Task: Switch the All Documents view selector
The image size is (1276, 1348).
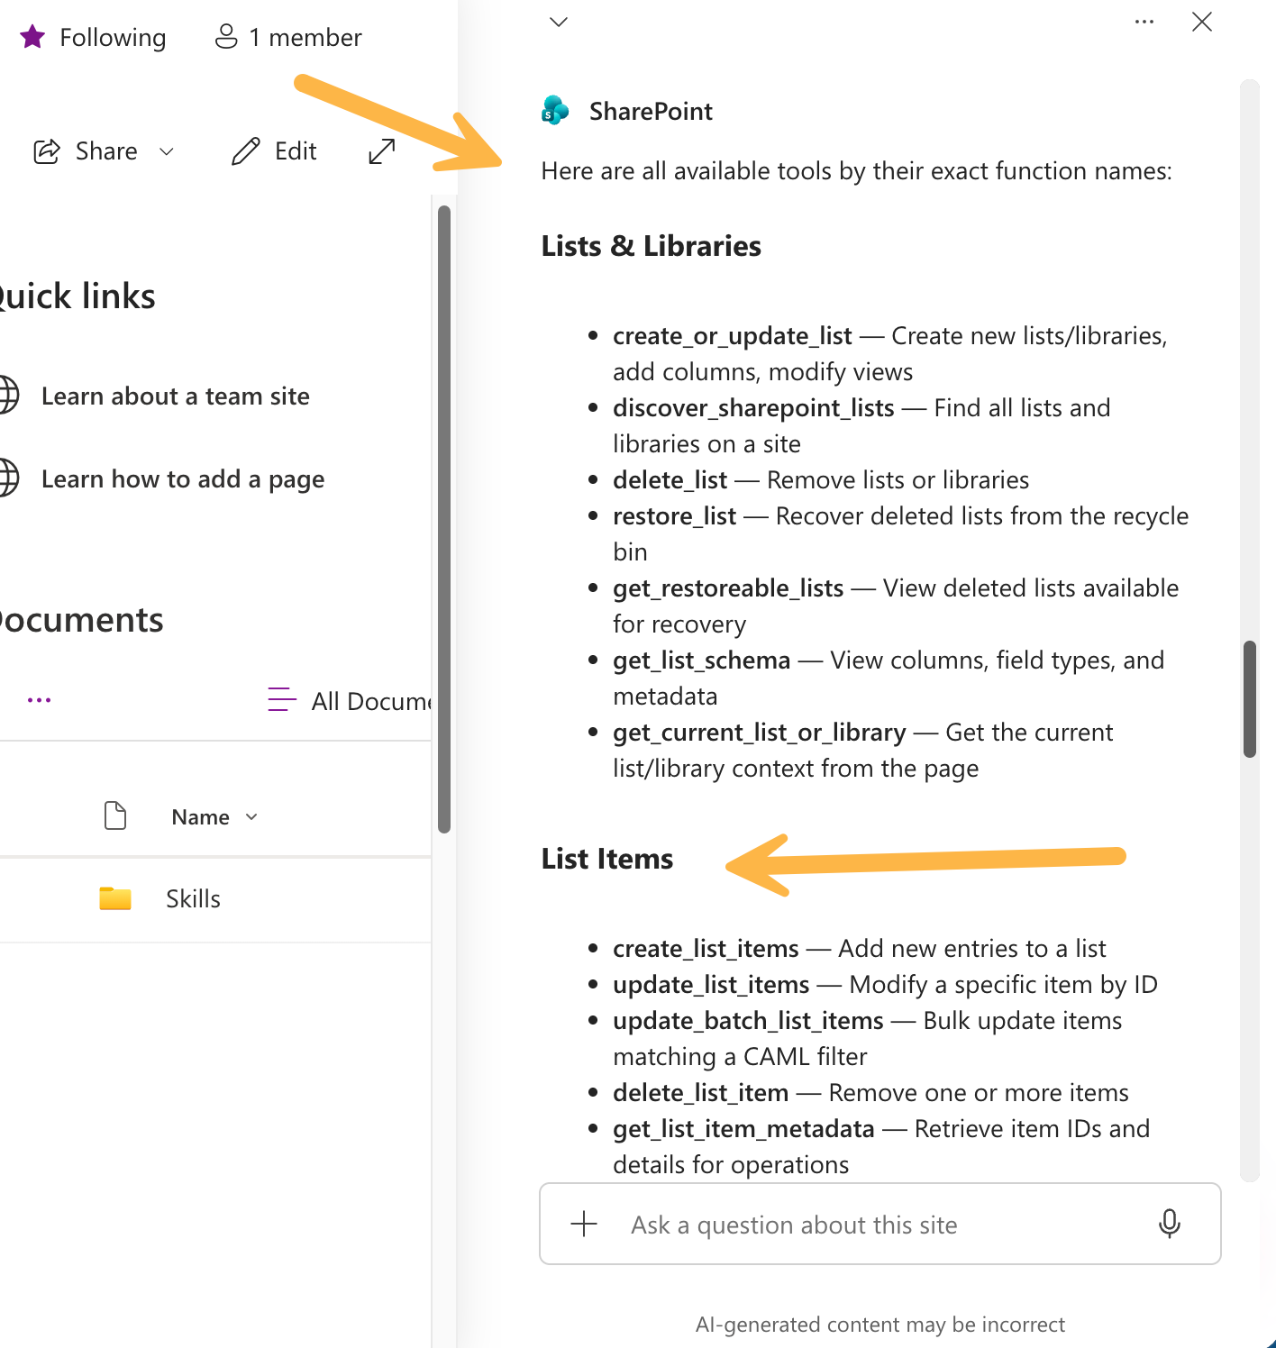Action: point(351,700)
